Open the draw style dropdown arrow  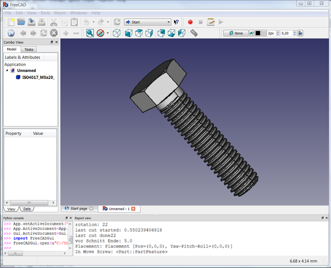pos(108,33)
